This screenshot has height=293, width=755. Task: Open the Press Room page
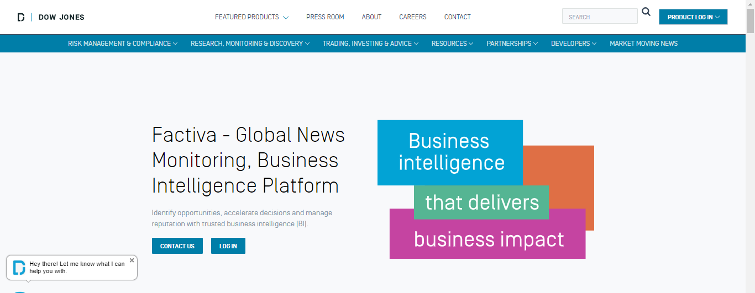click(x=325, y=17)
